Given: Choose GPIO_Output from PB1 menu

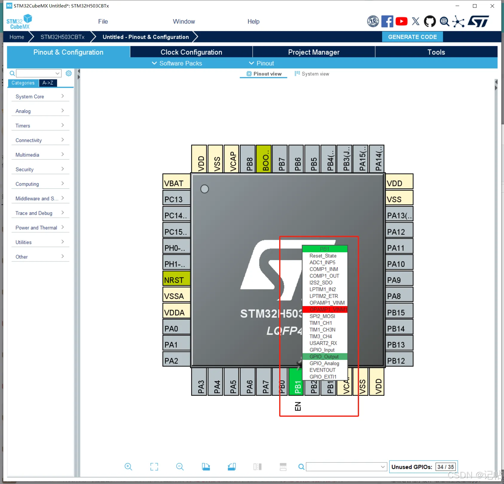Looking at the screenshot, I should [x=325, y=357].
